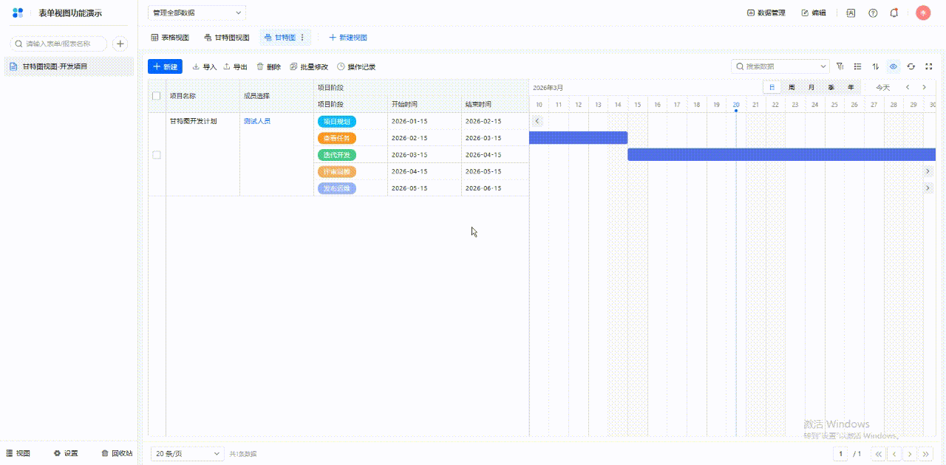Image resolution: width=946 pixels, height=465 pixels.
Task: Open the notification bell
Action: tap(894, 13)
